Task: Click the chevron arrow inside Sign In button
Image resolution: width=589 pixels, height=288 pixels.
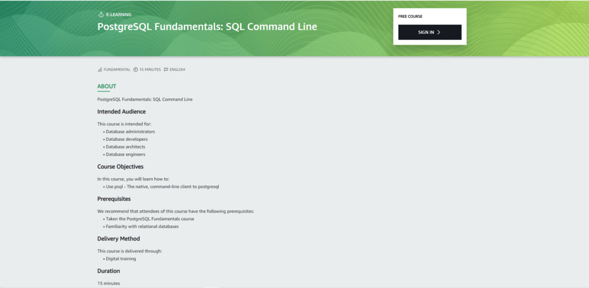Action: (x=439, y=32)
